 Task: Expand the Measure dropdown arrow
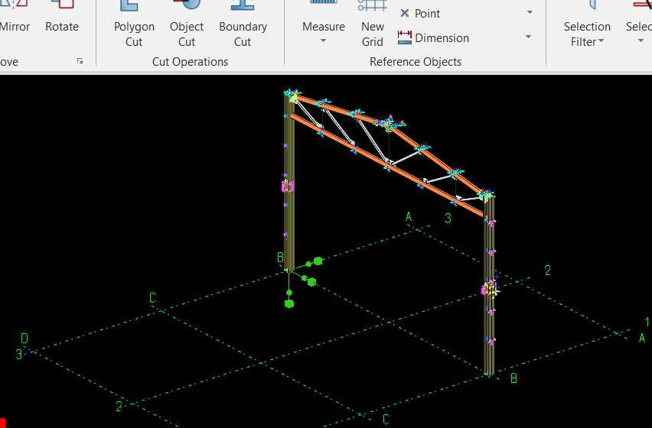click(x=323, y=41)
